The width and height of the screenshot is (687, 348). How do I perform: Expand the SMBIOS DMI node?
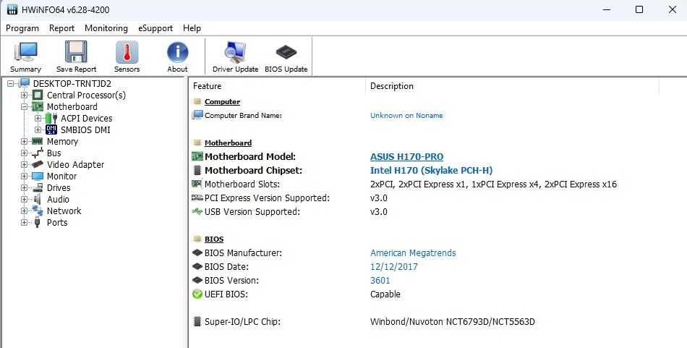(x=38, y=130)
